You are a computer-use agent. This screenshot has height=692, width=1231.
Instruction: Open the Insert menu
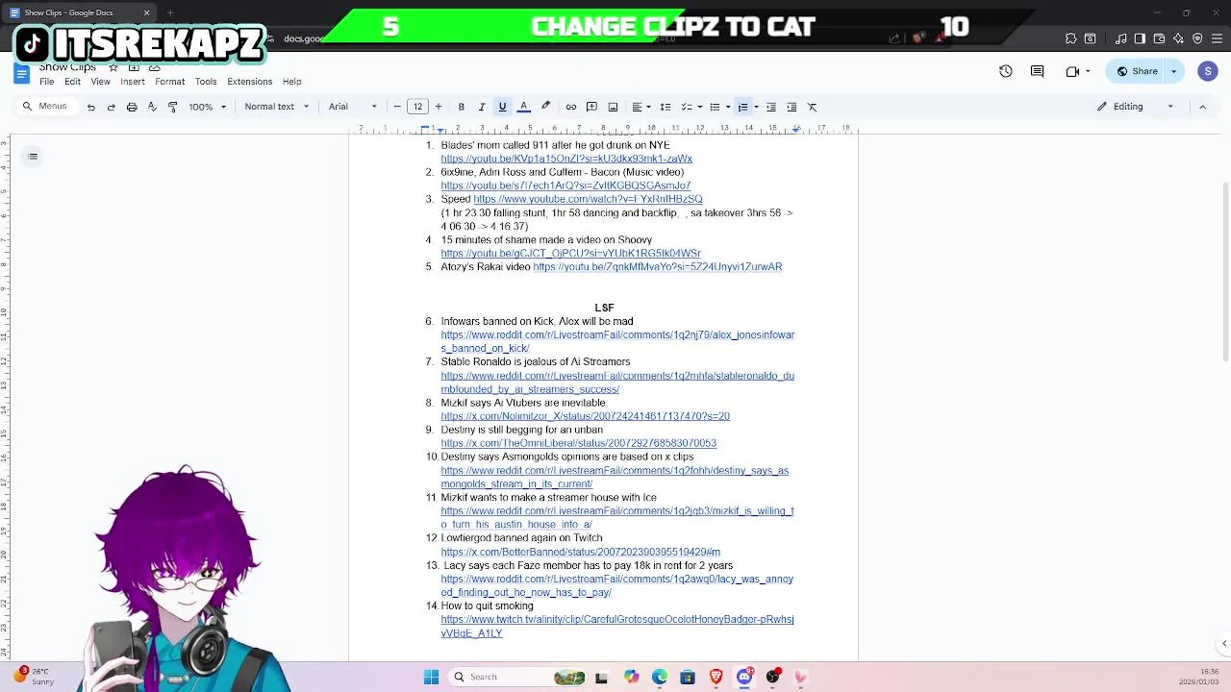click(133, 82)
